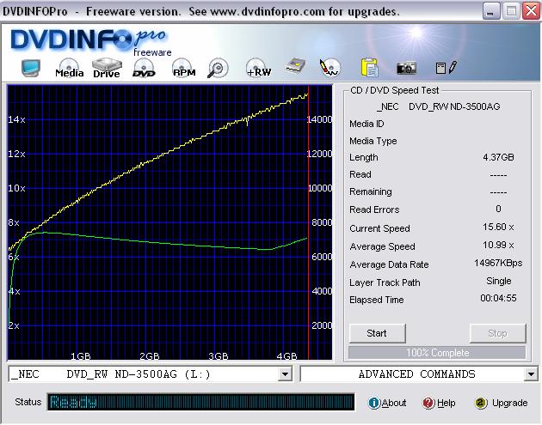
Task: Click the Upgrade icon
Action: pos(481,403)
